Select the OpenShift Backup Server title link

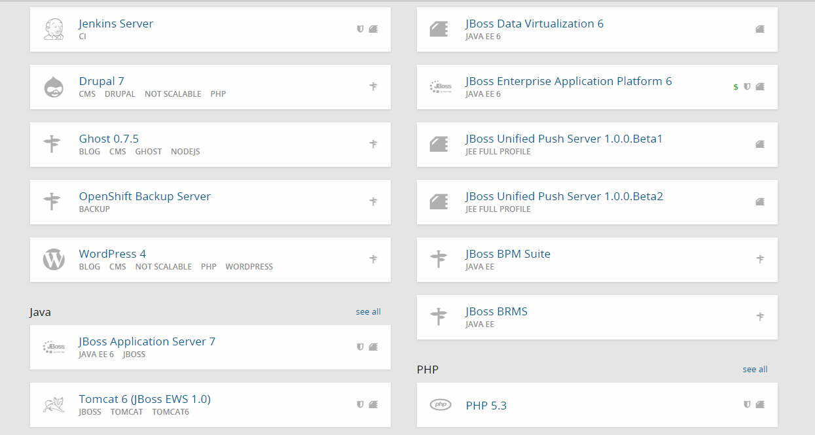[145, 196]
